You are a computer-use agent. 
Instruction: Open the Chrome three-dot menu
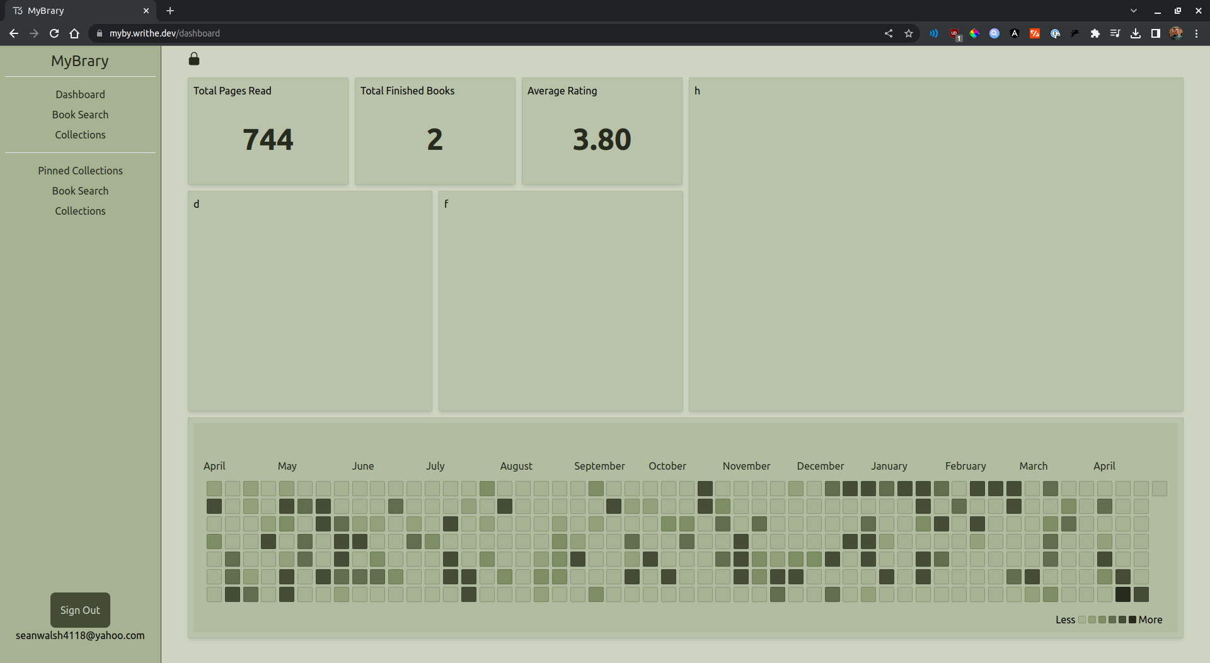(x=1196, y=33)
